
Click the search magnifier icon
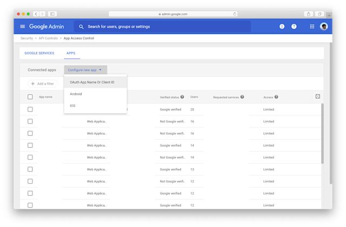(x=81, y=26)
